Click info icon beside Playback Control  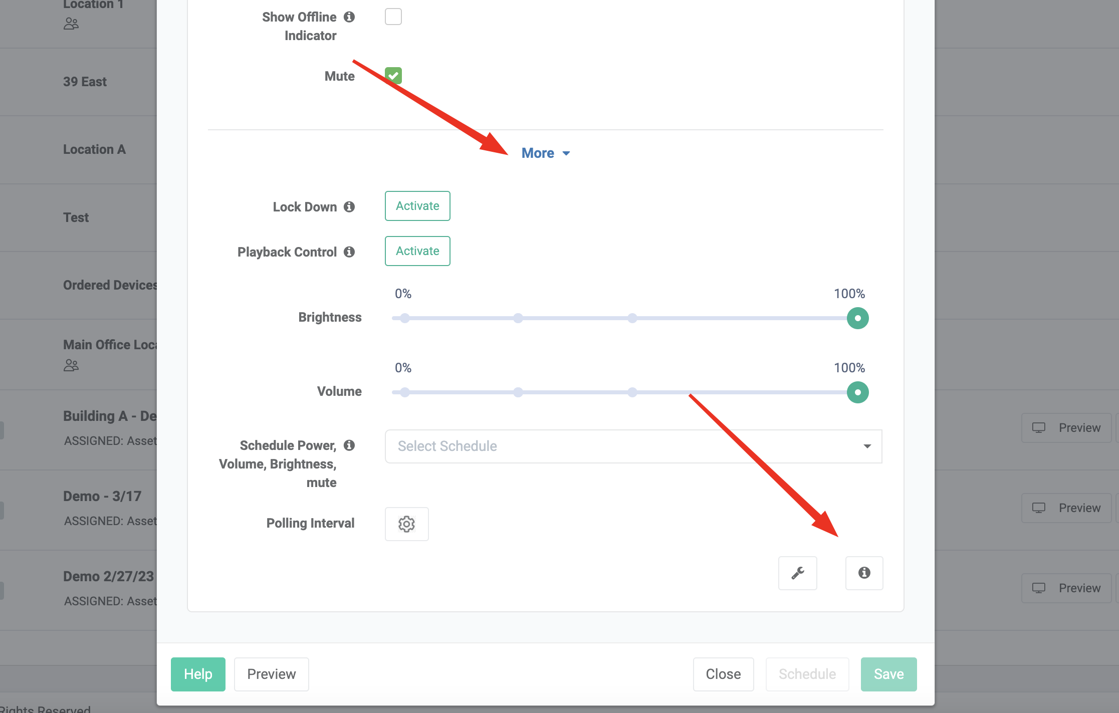click(349, 252)
